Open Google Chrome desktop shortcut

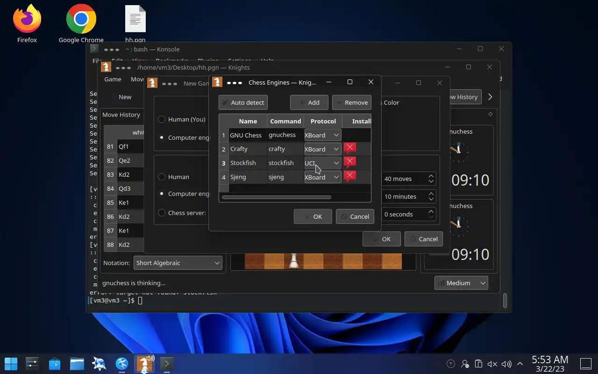tap(81, 23)
